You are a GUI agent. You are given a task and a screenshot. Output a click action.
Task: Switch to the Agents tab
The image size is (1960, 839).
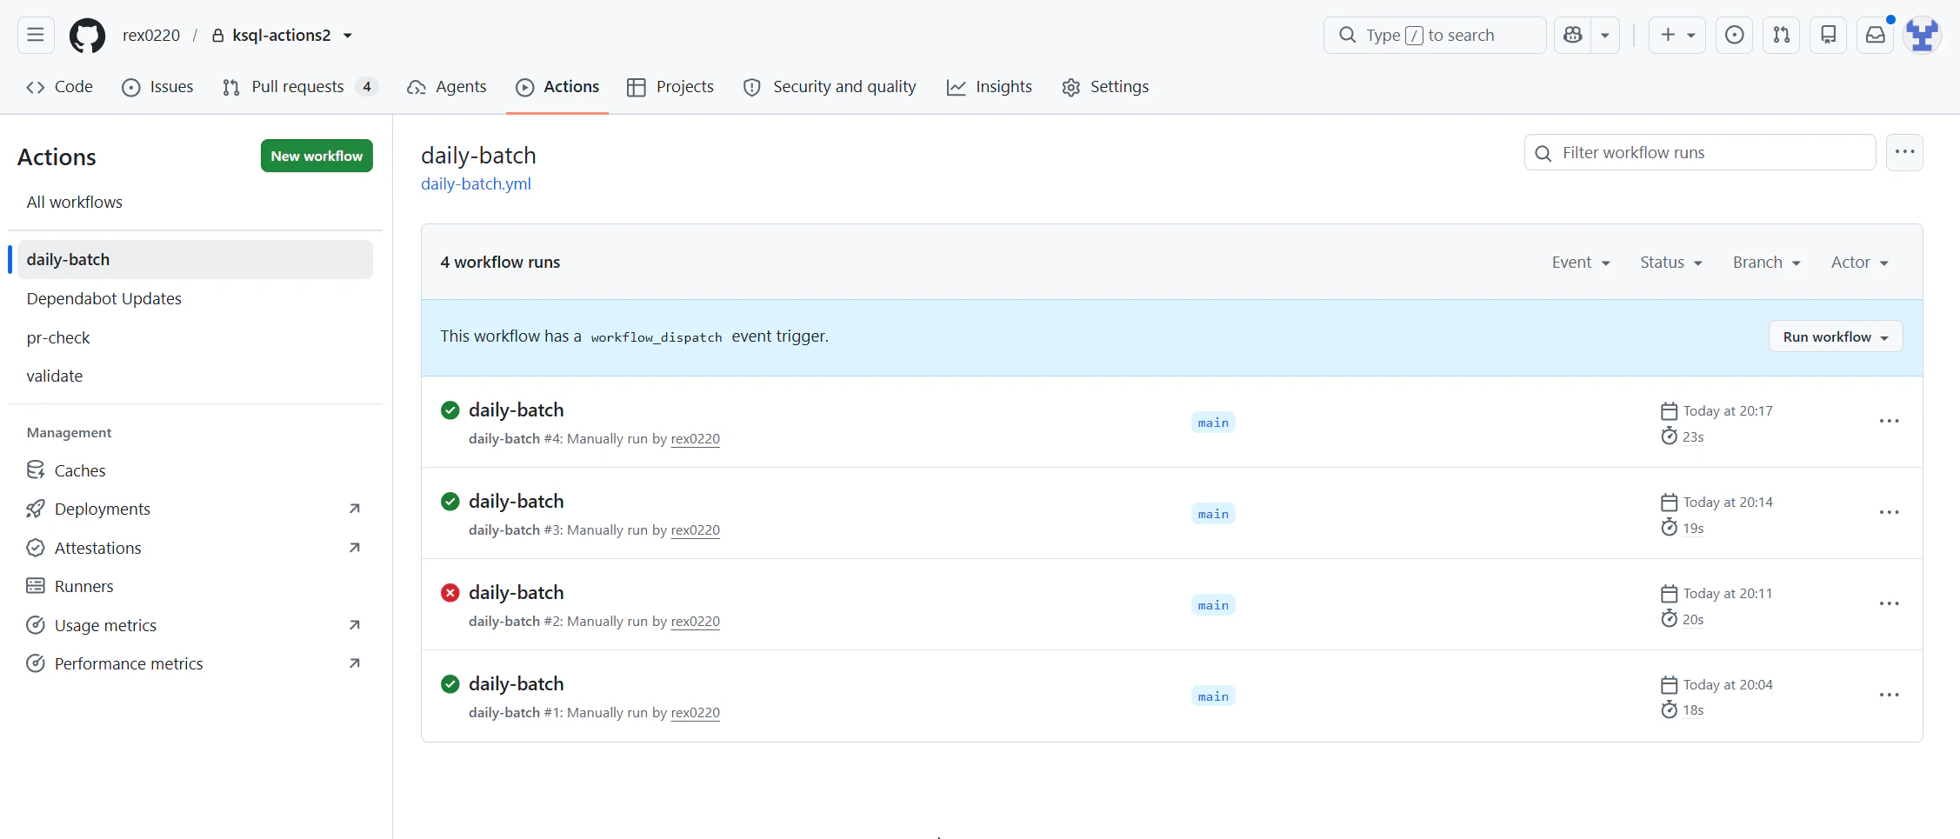pos(447,87)
